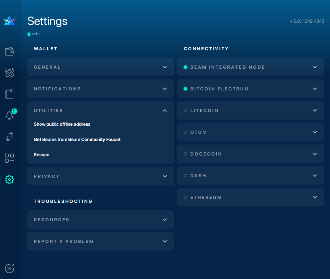This screenshot has width=330, height=279.
Task: Open the DApps grid-plus sidebar icon
Action: coord(9,158)
